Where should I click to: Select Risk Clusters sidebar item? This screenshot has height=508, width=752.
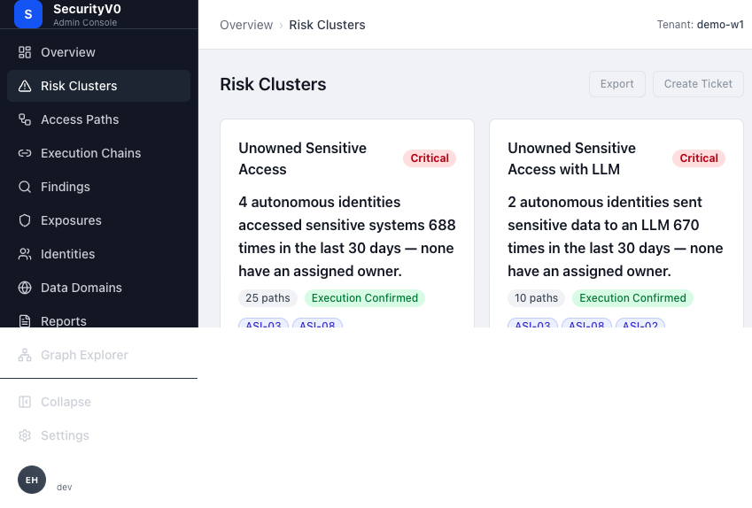(x=99, y=86)
